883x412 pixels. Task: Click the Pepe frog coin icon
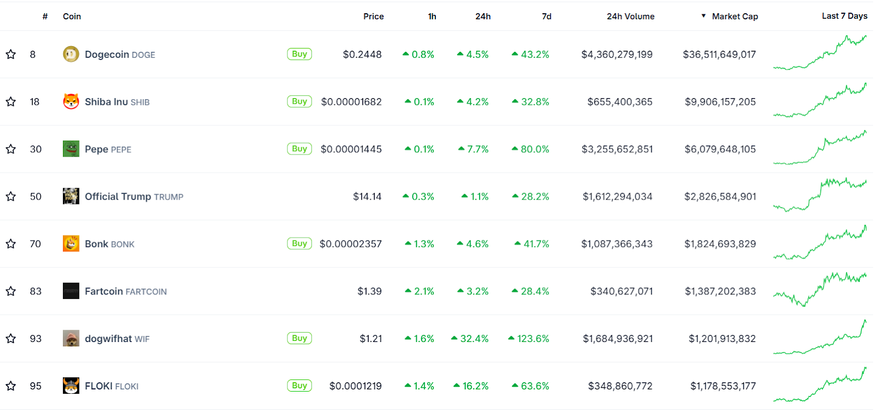(x=71, y=149)
